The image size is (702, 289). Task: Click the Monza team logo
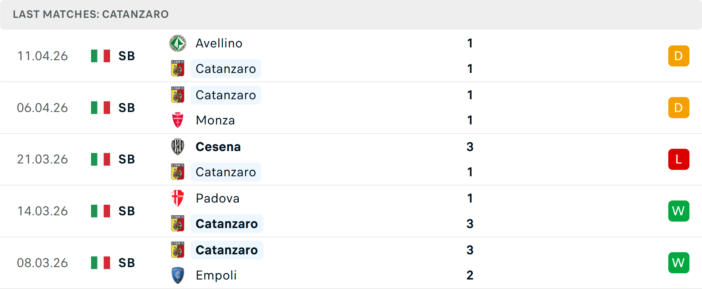tap(178, 120)
